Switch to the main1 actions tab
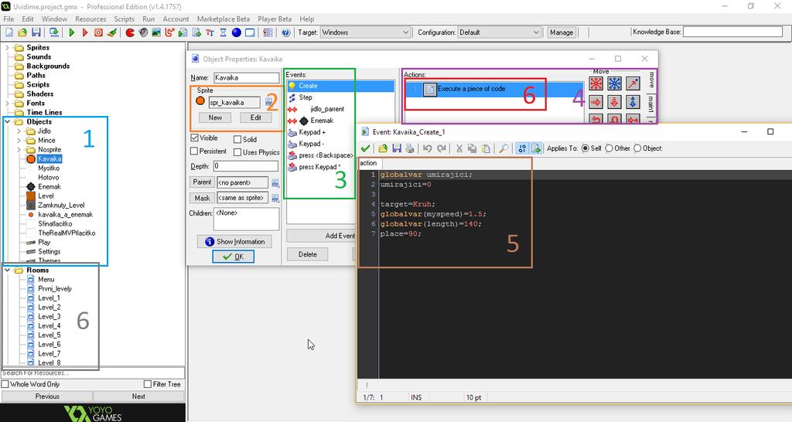 coord(651,104)
